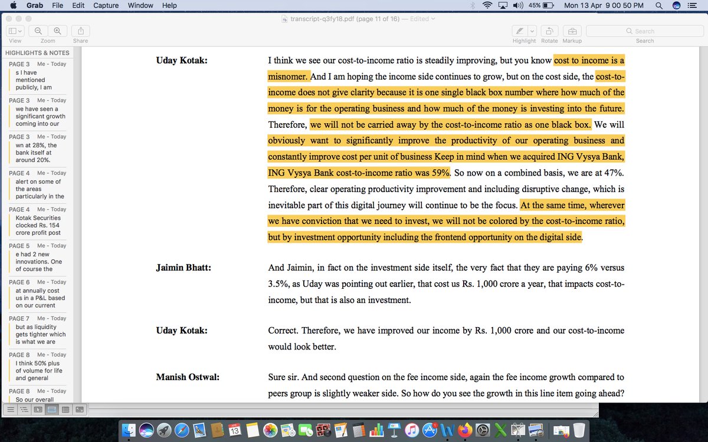Open System Preferences gear in Dock
The image size is (708, 442).
483,430
